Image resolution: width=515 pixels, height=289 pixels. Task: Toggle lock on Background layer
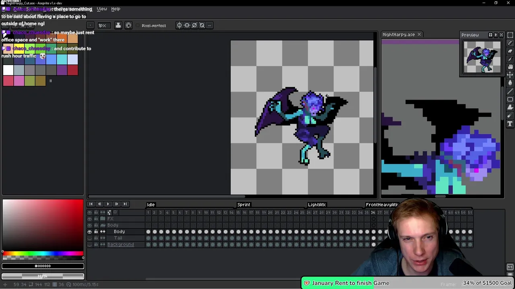pos(96,244)
